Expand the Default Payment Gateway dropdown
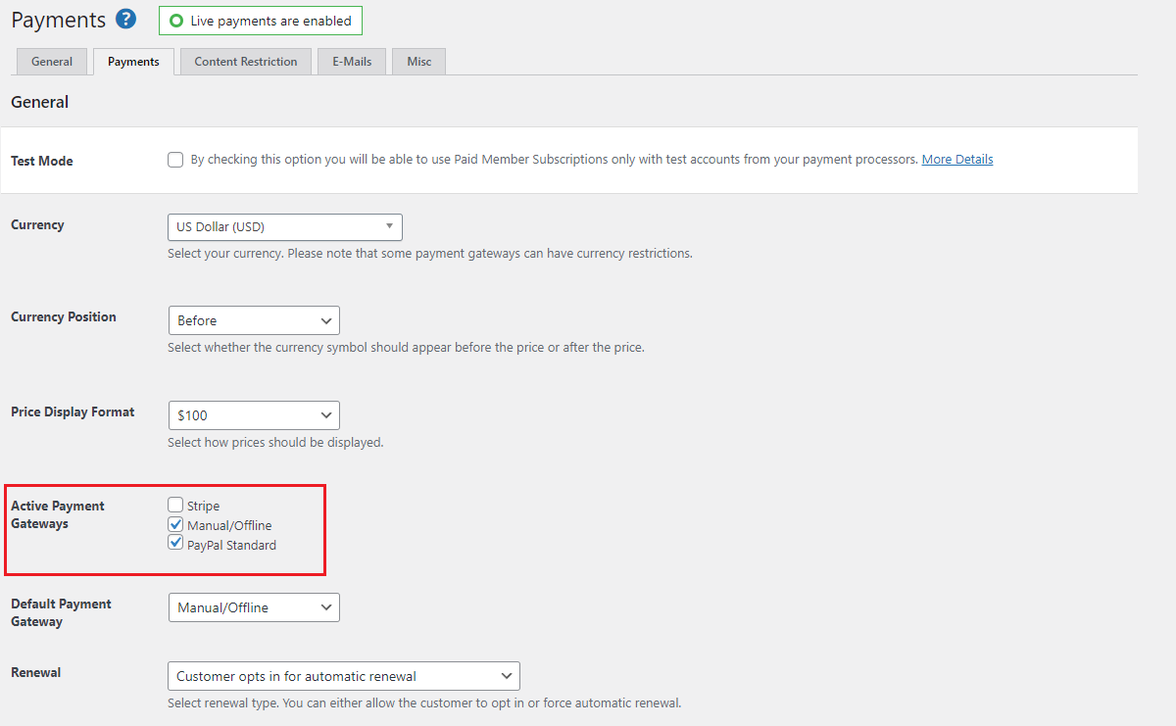The image size is (1176, 726). point(254,607)
